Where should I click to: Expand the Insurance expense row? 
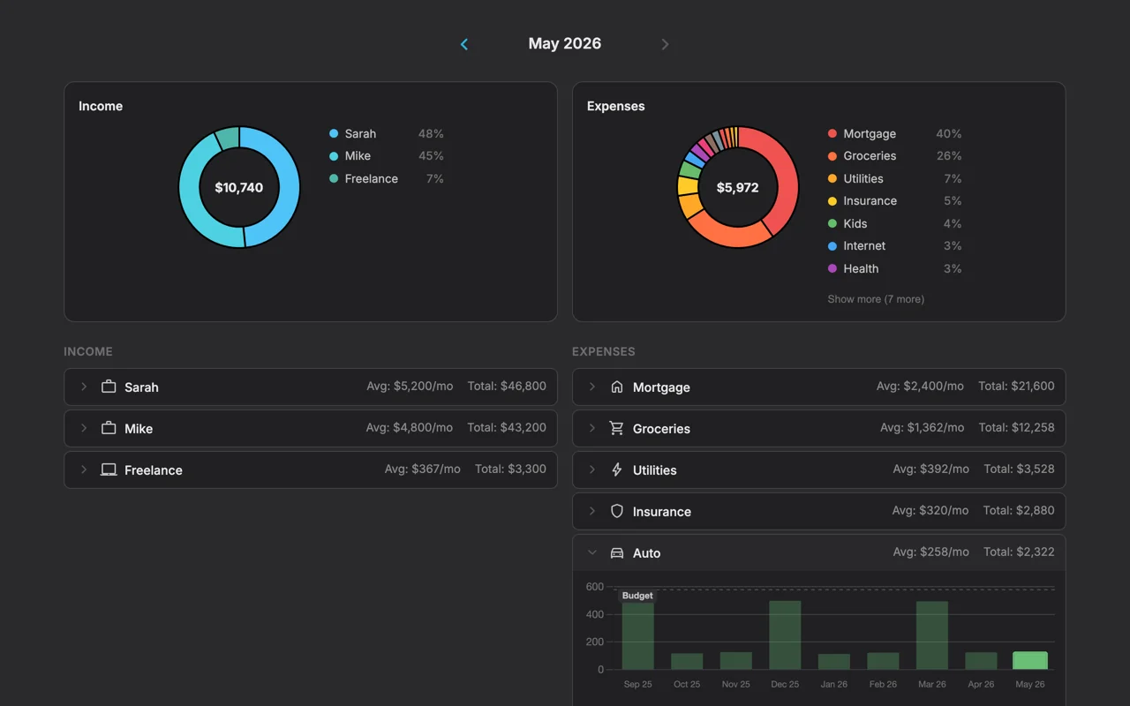tap(592, 511)
